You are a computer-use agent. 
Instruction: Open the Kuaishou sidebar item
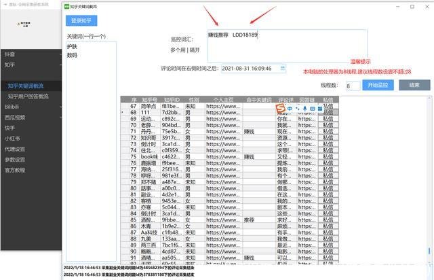[31, 128]
